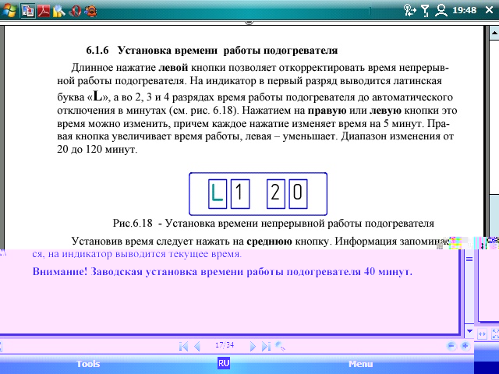Click the figure showing L1 20 indicator
The height and width of the screenshot is (374, 499).
258,194
